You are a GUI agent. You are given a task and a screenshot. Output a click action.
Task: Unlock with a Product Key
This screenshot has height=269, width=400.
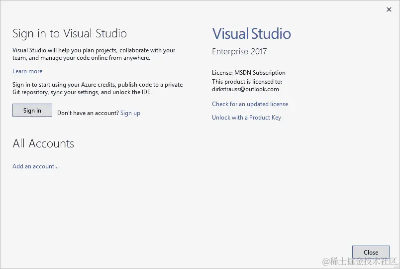tap(246, 118)
